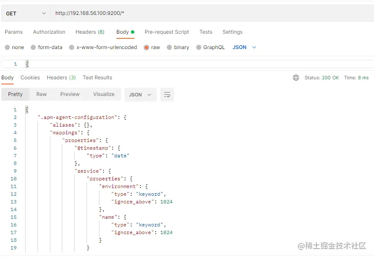Click response line number 19
374x258 pixels.
[x=14, y=248]
